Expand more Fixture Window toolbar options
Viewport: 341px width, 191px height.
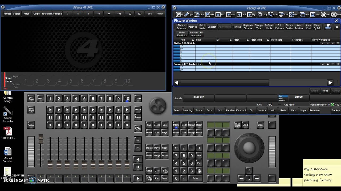coord(337,27)
